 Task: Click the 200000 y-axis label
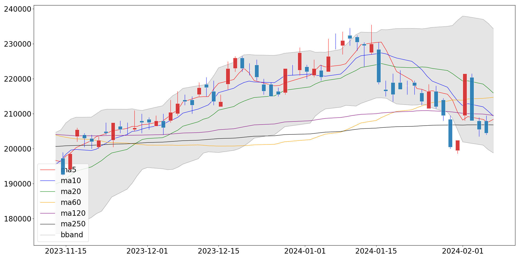point(18,149)
